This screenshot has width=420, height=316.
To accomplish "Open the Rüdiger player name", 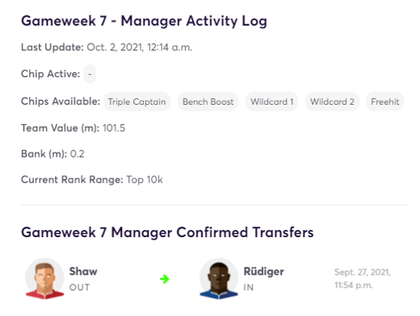I will [263, 271].
